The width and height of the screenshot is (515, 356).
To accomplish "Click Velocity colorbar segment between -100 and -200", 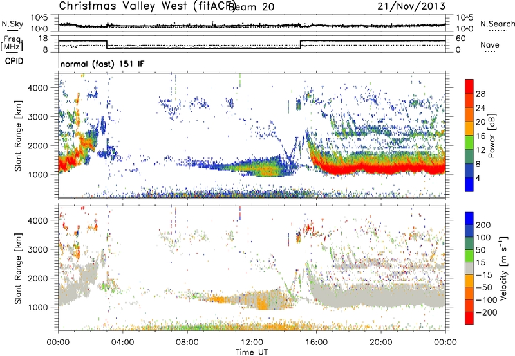I will (x=469, y=305).
